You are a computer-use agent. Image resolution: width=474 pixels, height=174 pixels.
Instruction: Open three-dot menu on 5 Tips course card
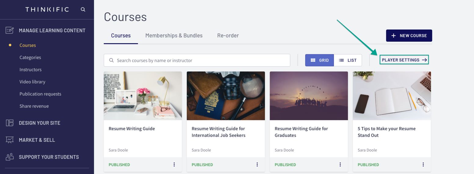(x=423, y=165)
